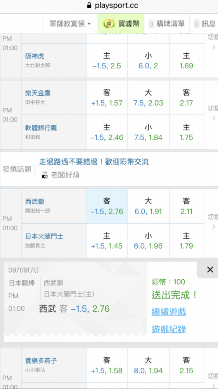Screen dimensions: 218x389
Task: Open the 軟體銀行鷹 team link
Action: point(41,128)
